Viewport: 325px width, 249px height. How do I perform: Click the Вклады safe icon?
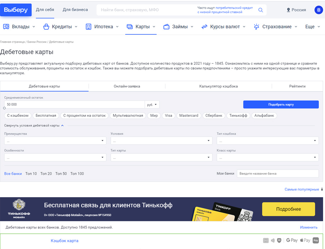pos(6,27)
